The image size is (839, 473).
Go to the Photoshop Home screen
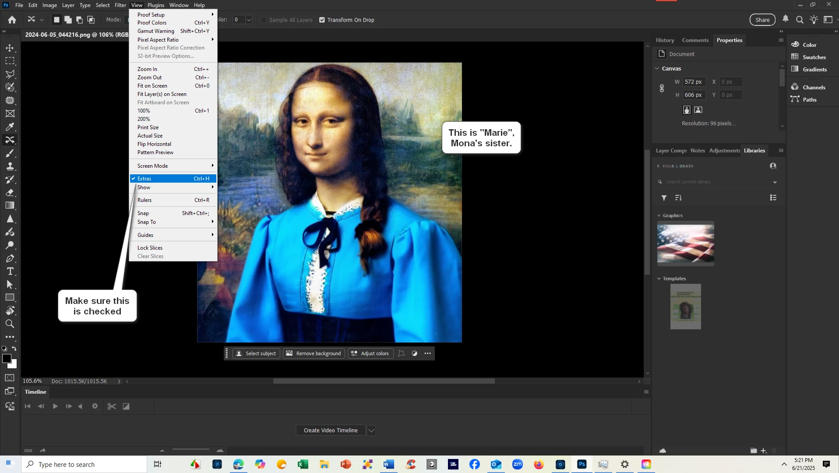(12, 20)
